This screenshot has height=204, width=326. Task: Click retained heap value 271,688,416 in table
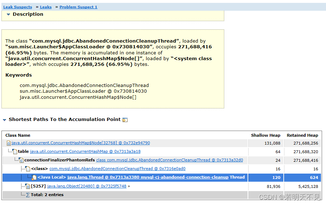306,160
